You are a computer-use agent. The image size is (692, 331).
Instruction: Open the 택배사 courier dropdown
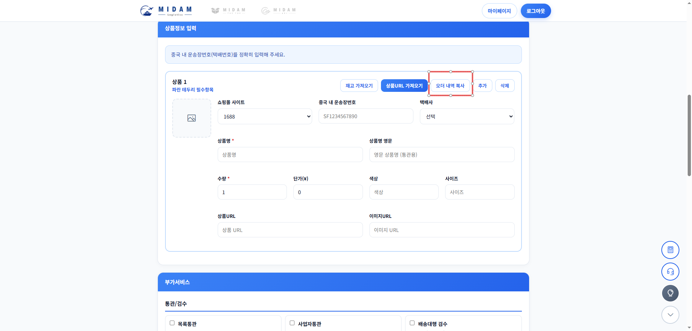[467, 116]
